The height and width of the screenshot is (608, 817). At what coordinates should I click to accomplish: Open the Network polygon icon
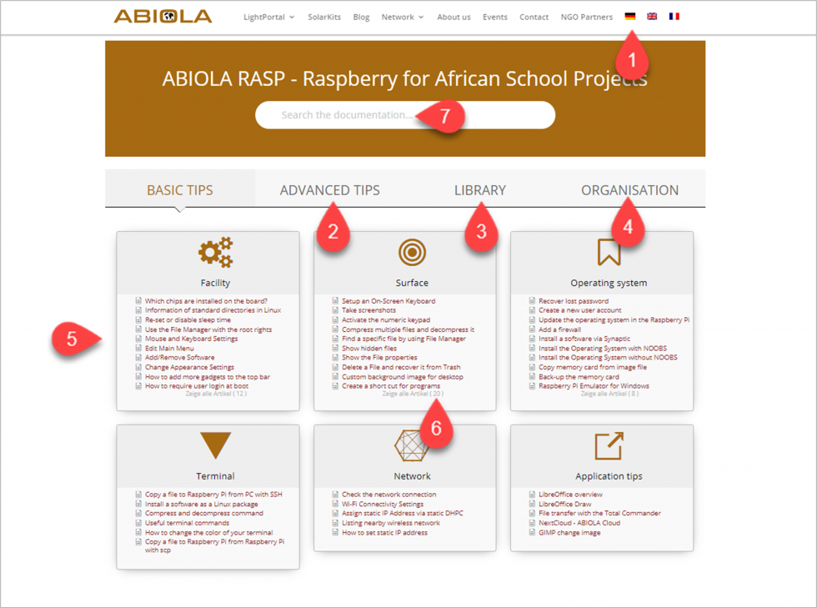(411, 446)
